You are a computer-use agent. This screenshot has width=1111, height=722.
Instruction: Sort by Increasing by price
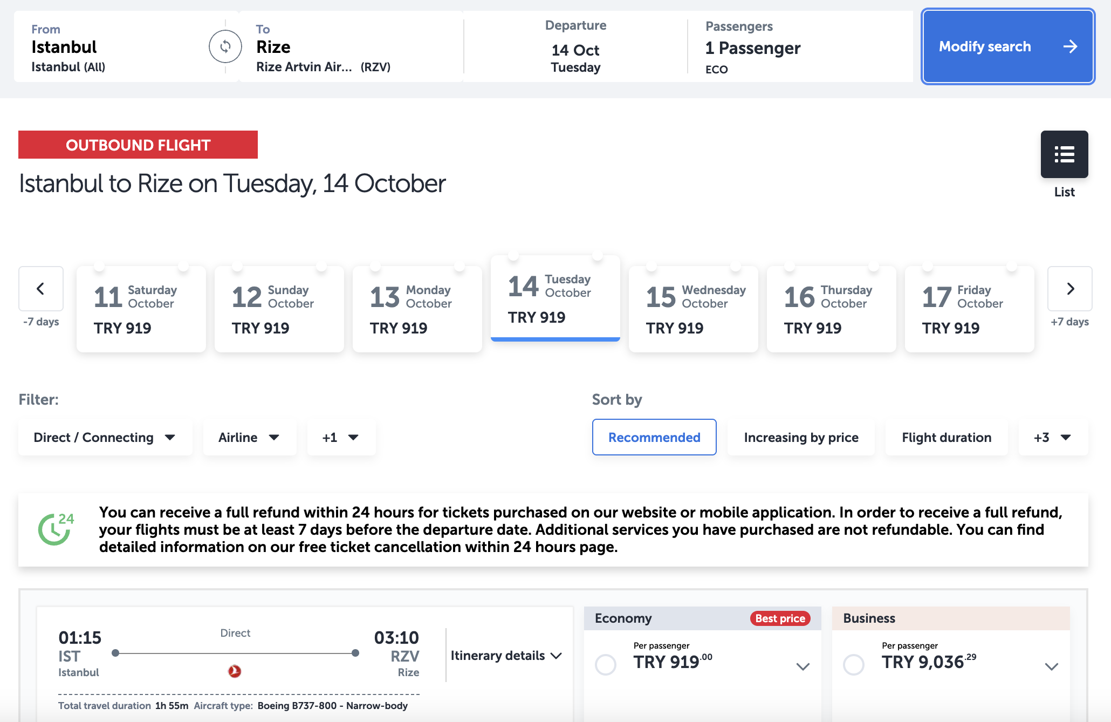click(801, 438)
